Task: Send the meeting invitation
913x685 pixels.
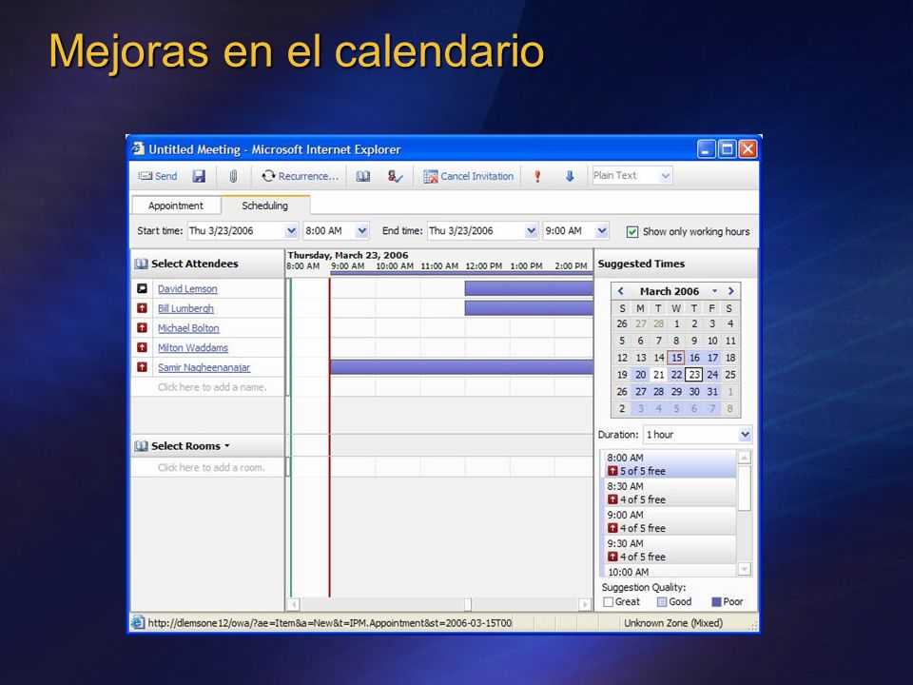Action: 157,176
